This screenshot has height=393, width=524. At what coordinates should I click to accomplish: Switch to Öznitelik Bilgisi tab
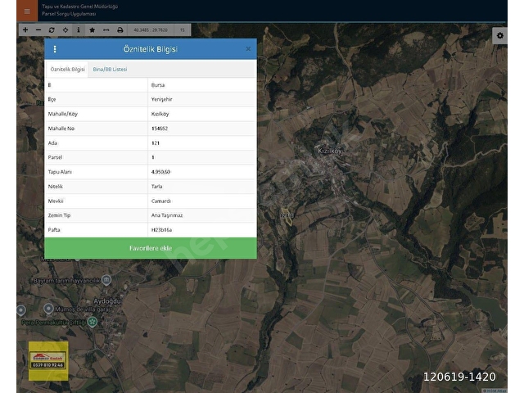[x=67, y=69]
